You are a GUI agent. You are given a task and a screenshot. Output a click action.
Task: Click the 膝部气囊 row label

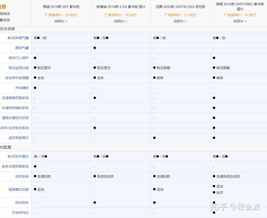pos(22,48)
